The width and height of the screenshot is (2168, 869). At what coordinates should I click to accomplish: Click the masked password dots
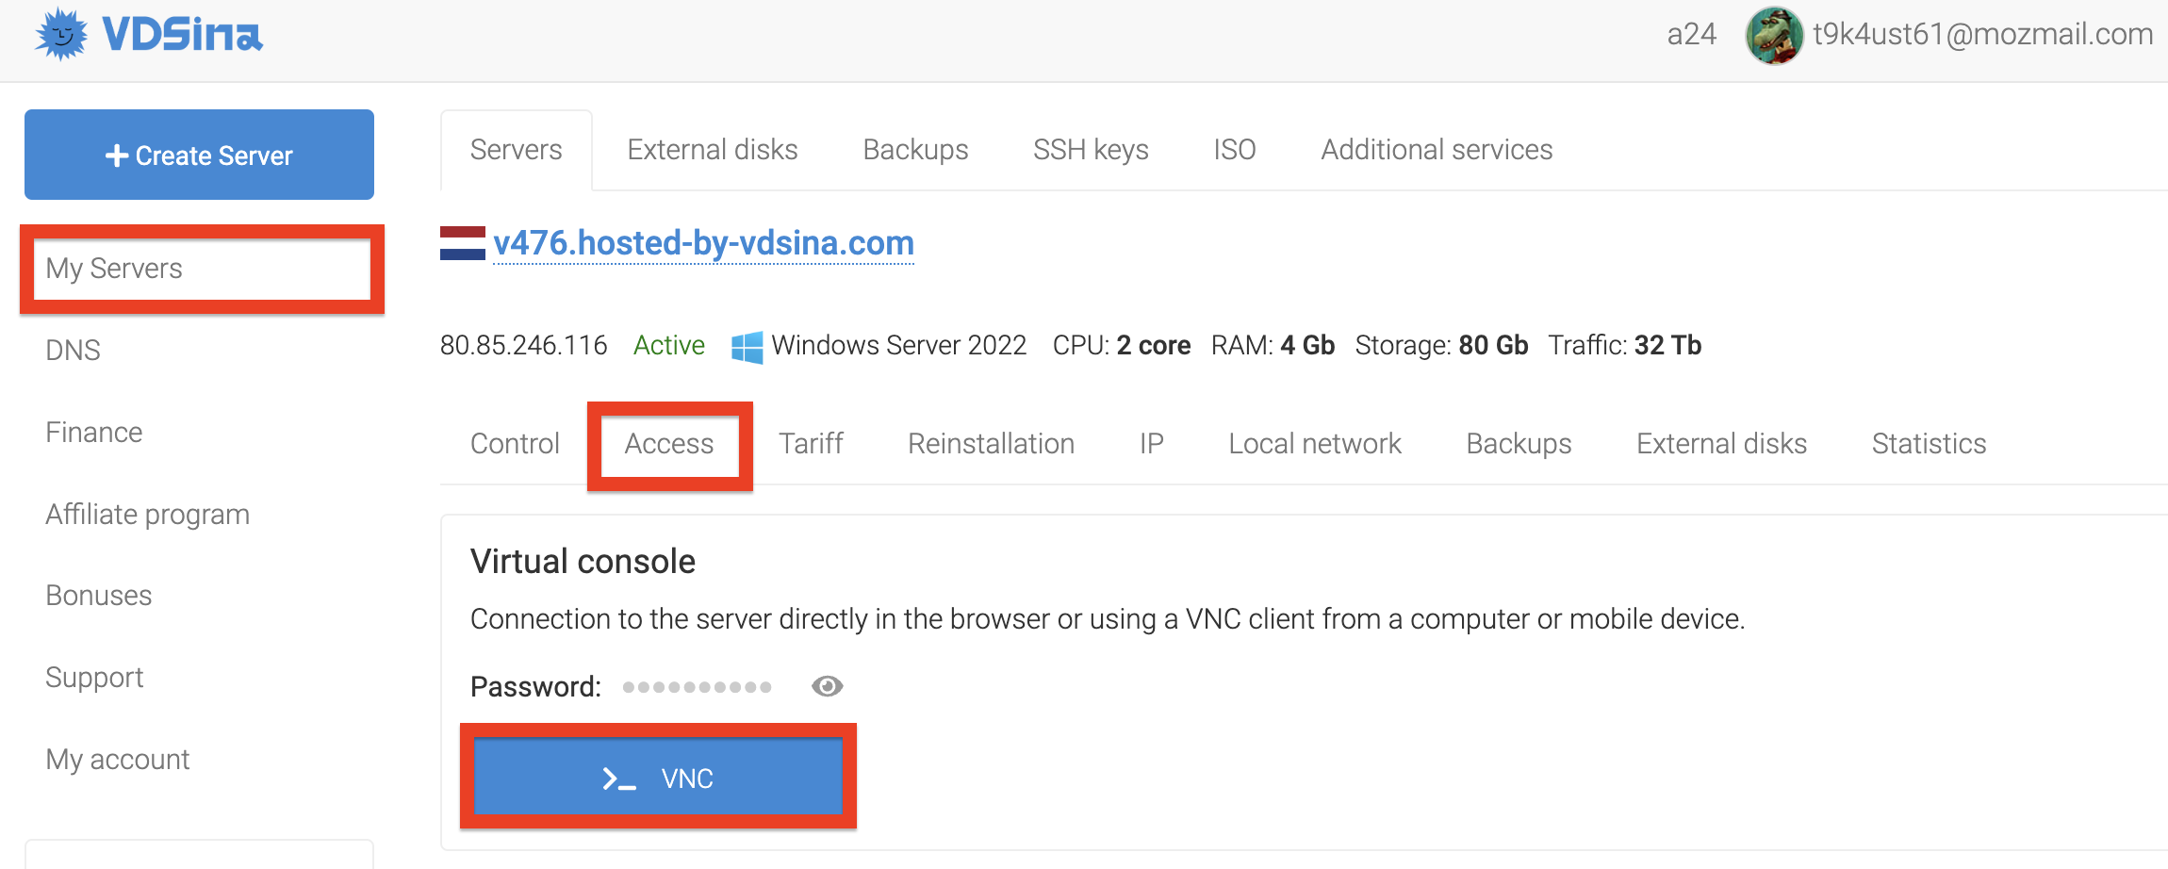697,687
